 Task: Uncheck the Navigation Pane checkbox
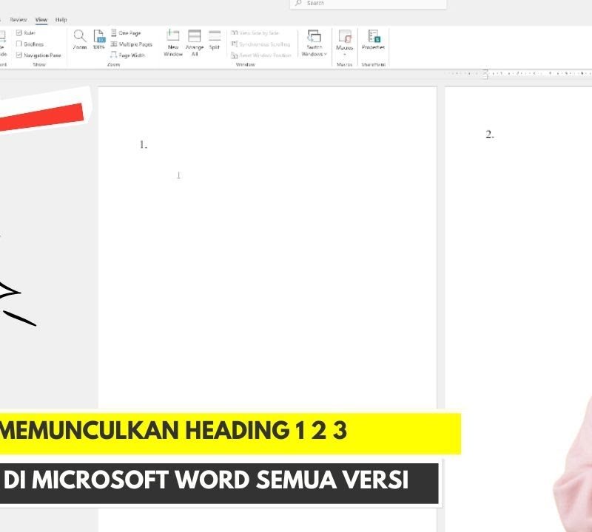tap(19, 55)
